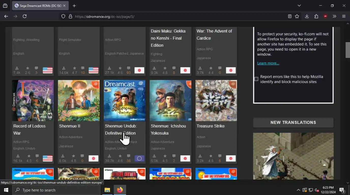The image size is (350, 195).
Task: Open the Record of Lodoss War title link
Action: (29, 129)
